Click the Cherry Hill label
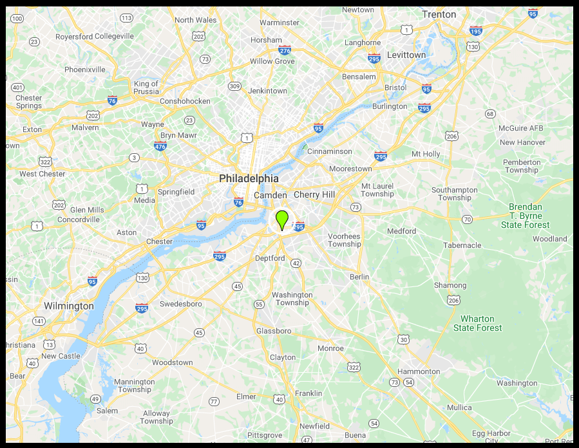 click(x=314, y=195)
